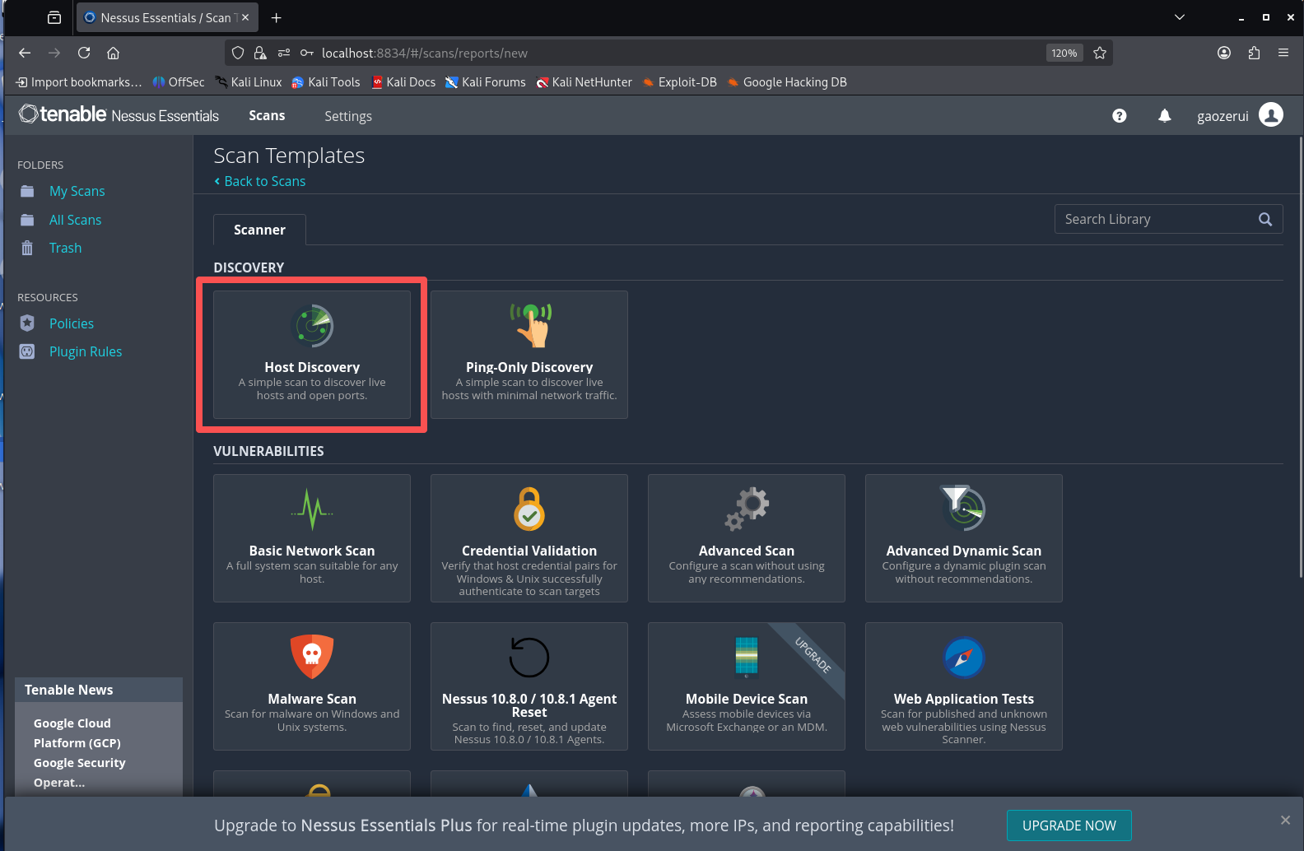Image resolution: width=1304 pixels, height=851 pixels.
Task: Click the Back to Scans link
Action: pyautogui.click(x=260, y=181)
